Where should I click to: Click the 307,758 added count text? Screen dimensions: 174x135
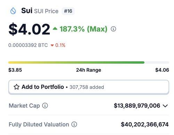(87, 87)
